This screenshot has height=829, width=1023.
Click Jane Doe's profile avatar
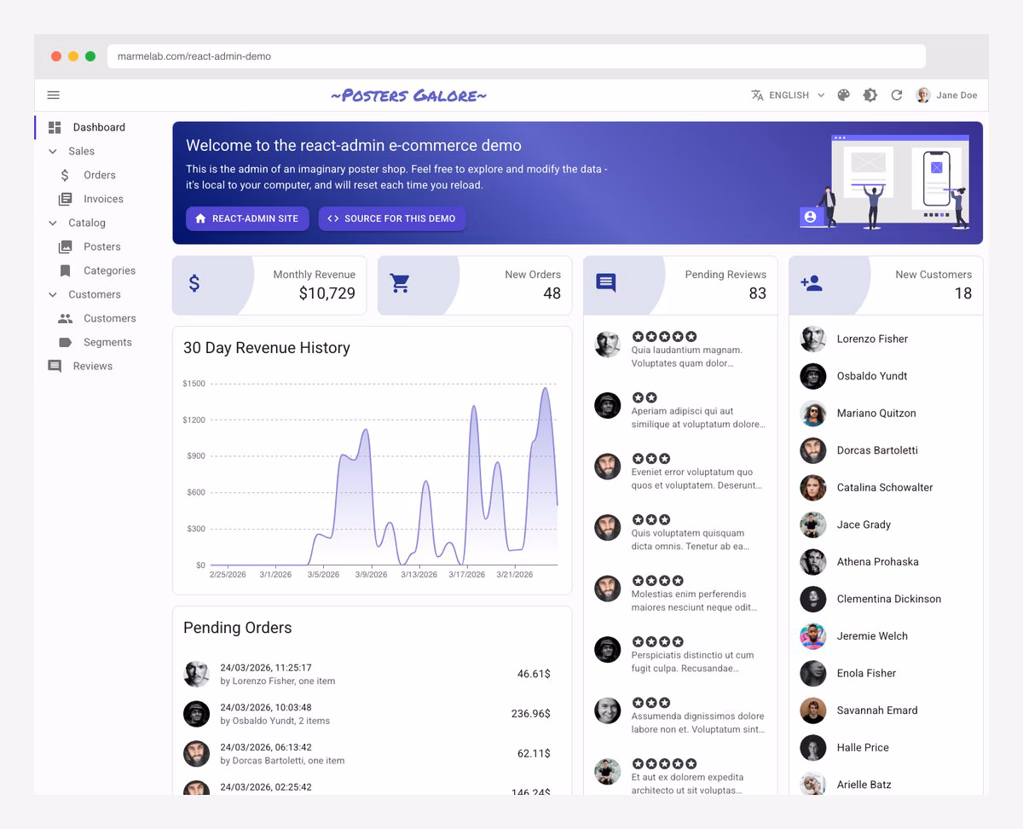click(x=922, y=95)
